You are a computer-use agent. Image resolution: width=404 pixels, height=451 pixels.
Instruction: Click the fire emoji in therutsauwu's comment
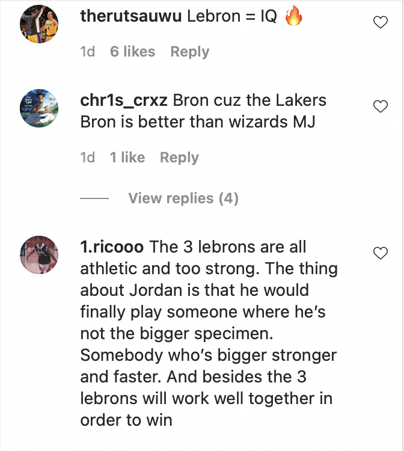click(293, 16)
